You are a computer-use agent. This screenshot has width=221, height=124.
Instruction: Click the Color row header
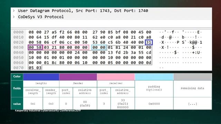click(17, 76)
